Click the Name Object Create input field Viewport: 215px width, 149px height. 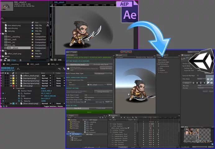click(x=98, y=97)
